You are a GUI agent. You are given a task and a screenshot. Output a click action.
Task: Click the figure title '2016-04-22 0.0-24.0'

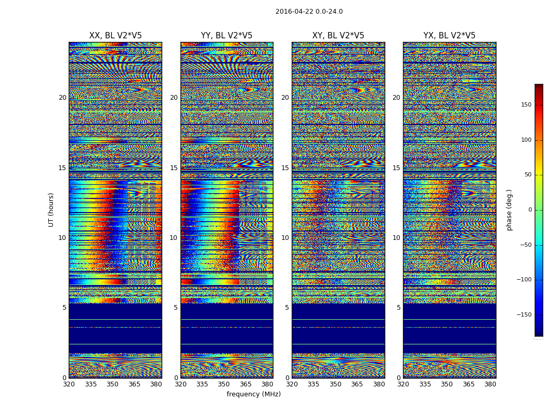click(x=309, y=12)
